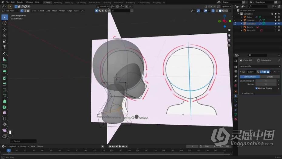This screenshot has width=282, height=159.
Task: Activate the Scale tool
Action: (x=5, y=41)
